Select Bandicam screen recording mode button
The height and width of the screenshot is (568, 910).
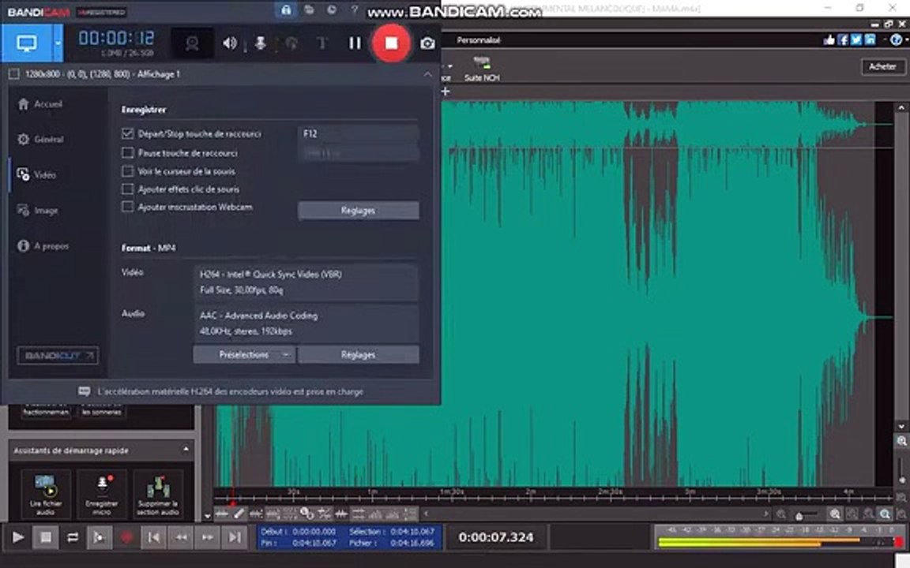tap(27, 43)
